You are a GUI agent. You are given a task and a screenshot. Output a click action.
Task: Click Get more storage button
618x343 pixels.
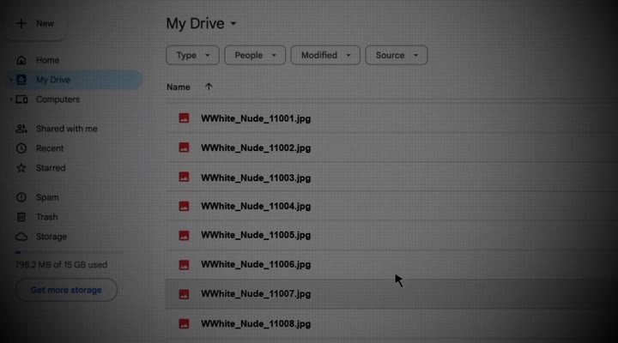point(66,290)
